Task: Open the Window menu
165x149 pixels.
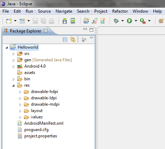Action: [140, 11]
